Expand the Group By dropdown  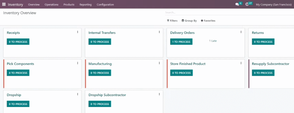[x=189, y=21]
